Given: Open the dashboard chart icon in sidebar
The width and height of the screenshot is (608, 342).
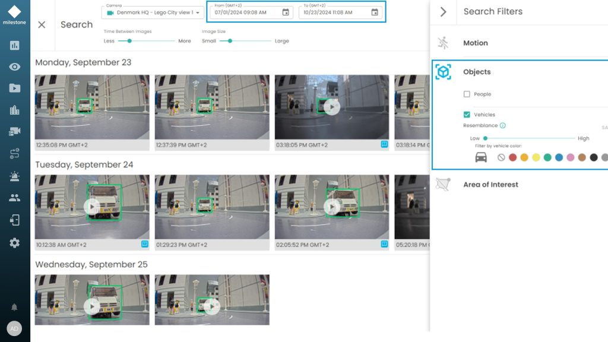Looking at the screenshot, I should (x=15, y=45).
